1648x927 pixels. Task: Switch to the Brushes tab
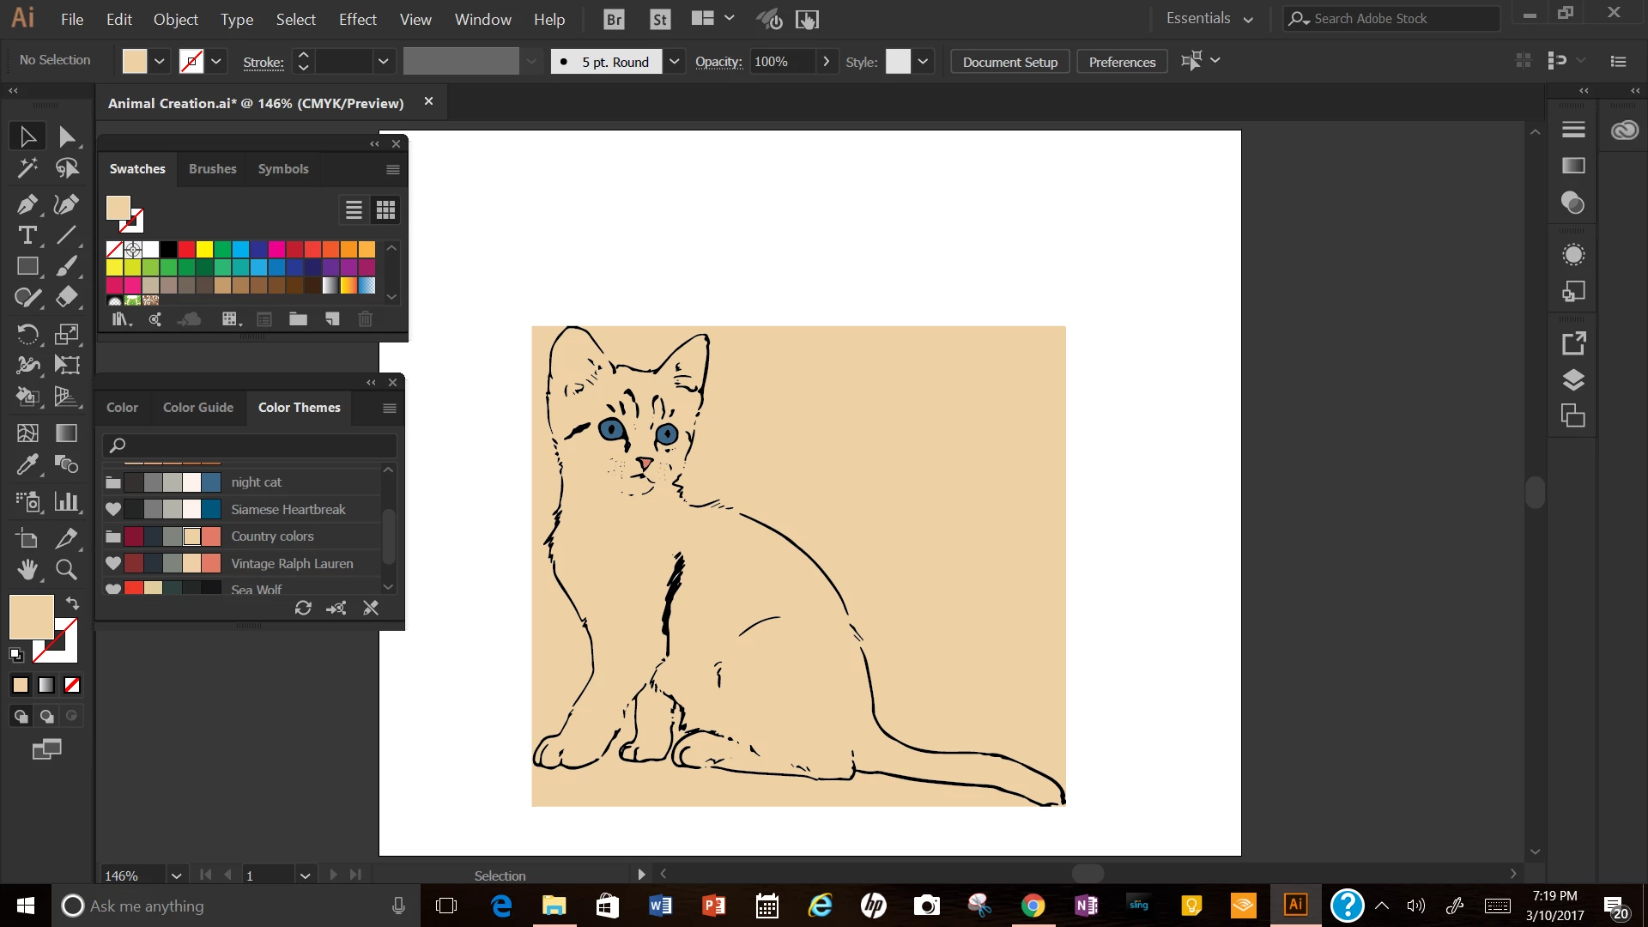click(x=212, y=169)
